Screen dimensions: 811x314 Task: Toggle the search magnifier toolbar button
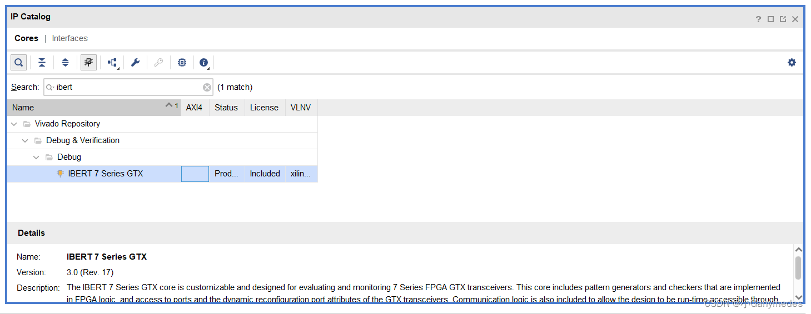18,62
